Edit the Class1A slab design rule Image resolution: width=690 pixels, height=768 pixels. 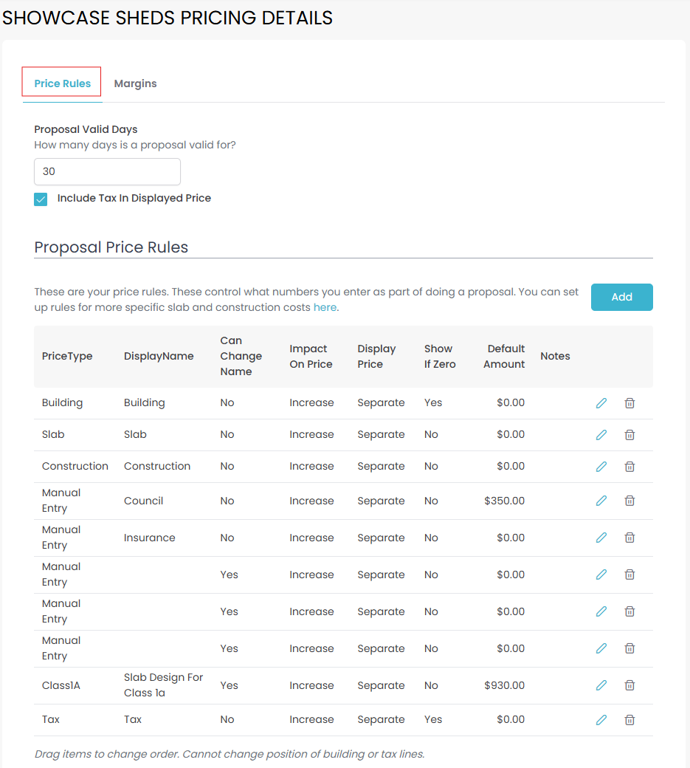[601, 685]
